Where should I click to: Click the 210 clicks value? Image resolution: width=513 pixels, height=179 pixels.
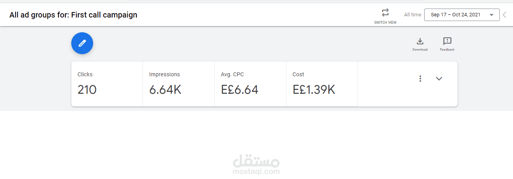pos(87,90)
